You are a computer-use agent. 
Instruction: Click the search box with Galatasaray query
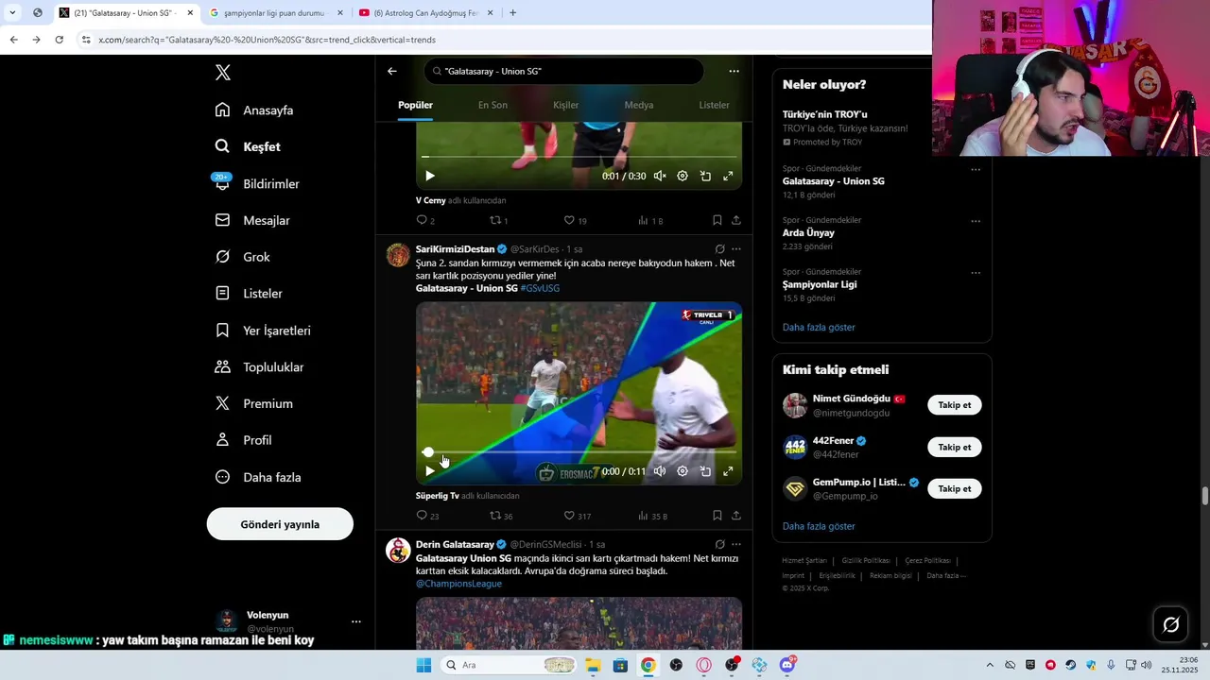coord(563,71)
